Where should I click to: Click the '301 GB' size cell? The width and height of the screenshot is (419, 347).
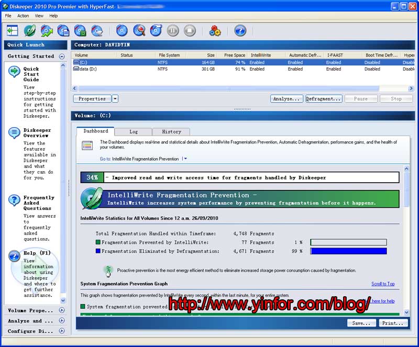(x=208, y=69)
